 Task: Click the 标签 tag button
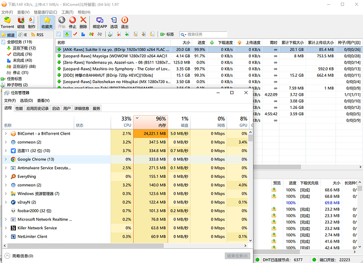coord(167,34)
